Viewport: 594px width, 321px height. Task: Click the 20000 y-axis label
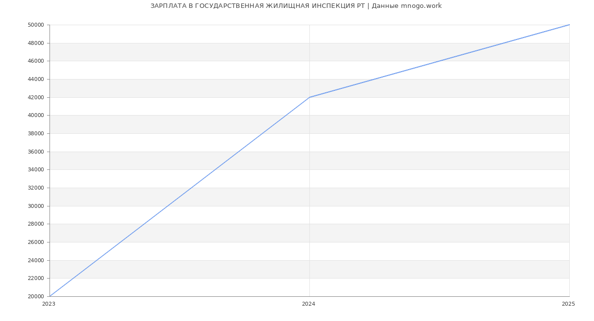tap(36, 296)
